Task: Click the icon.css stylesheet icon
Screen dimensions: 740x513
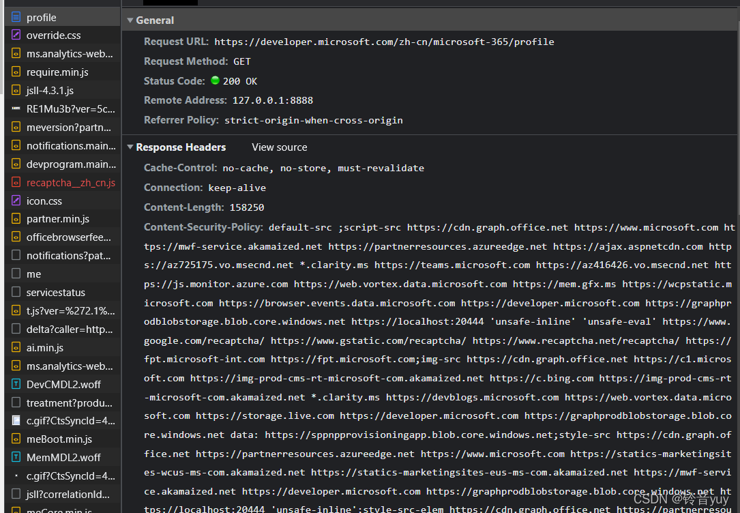Action: coord(16,201)
